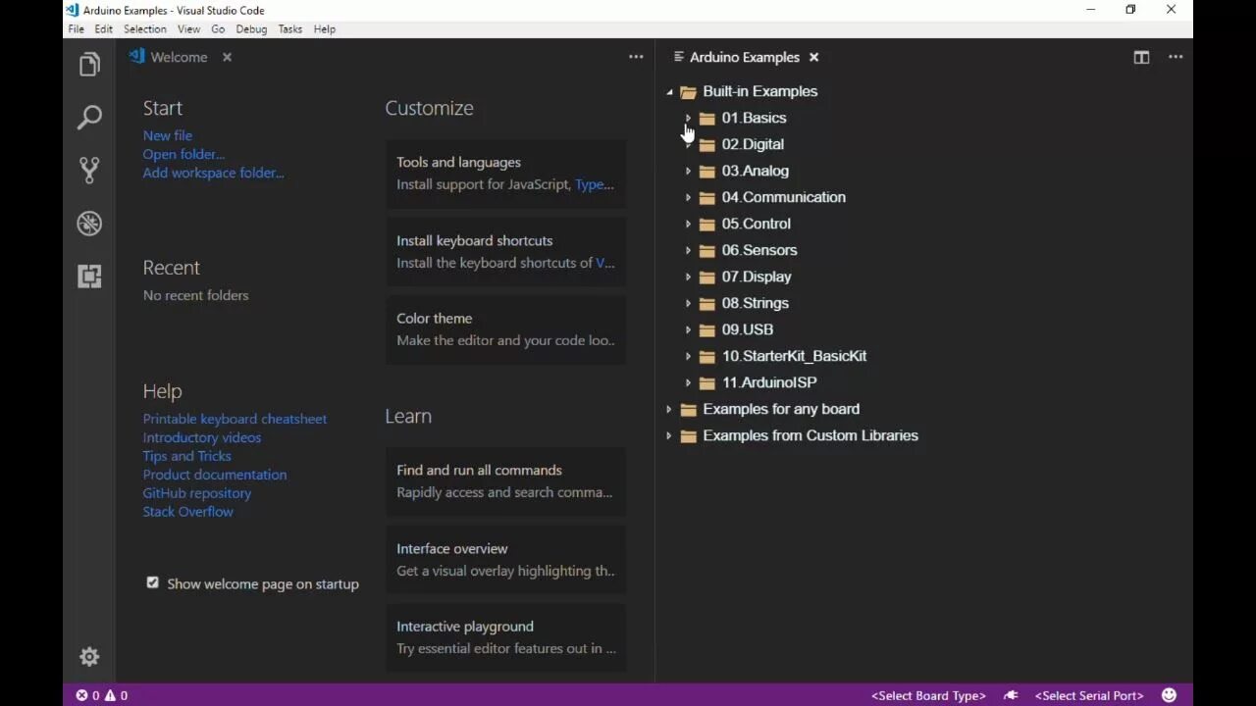Image resolution: width=1256 pixels, height=706 pixels.
Task: Open the feedback smiley in status bar
Action: 1169,695
